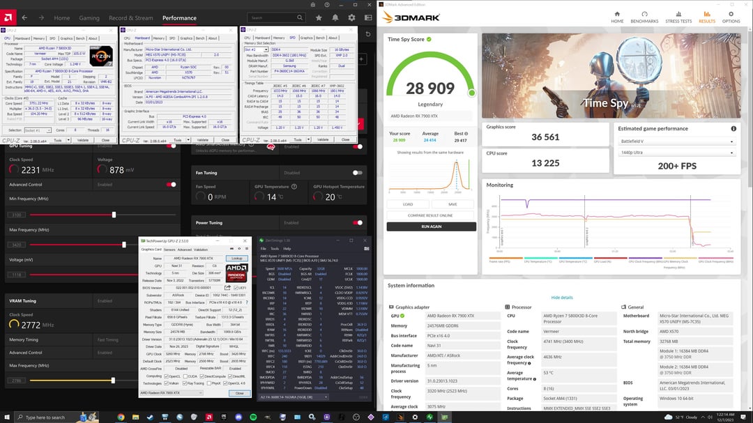Click LOAD button in 3DMark
Image resolution: width=753 pixels, height=423 pixels.
408,204
